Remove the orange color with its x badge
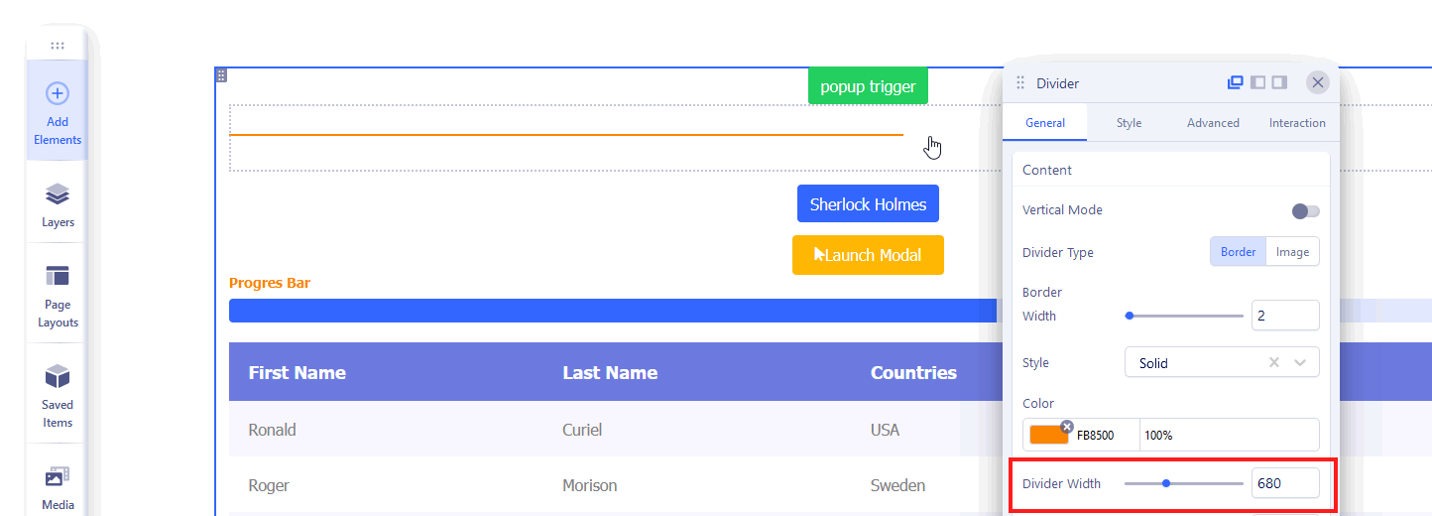1432x516 pixels. (x=1067, y=427)
